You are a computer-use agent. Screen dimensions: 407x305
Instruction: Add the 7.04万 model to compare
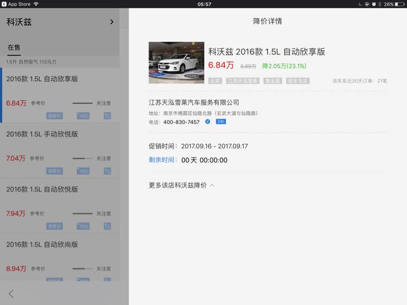coord(83,171)
